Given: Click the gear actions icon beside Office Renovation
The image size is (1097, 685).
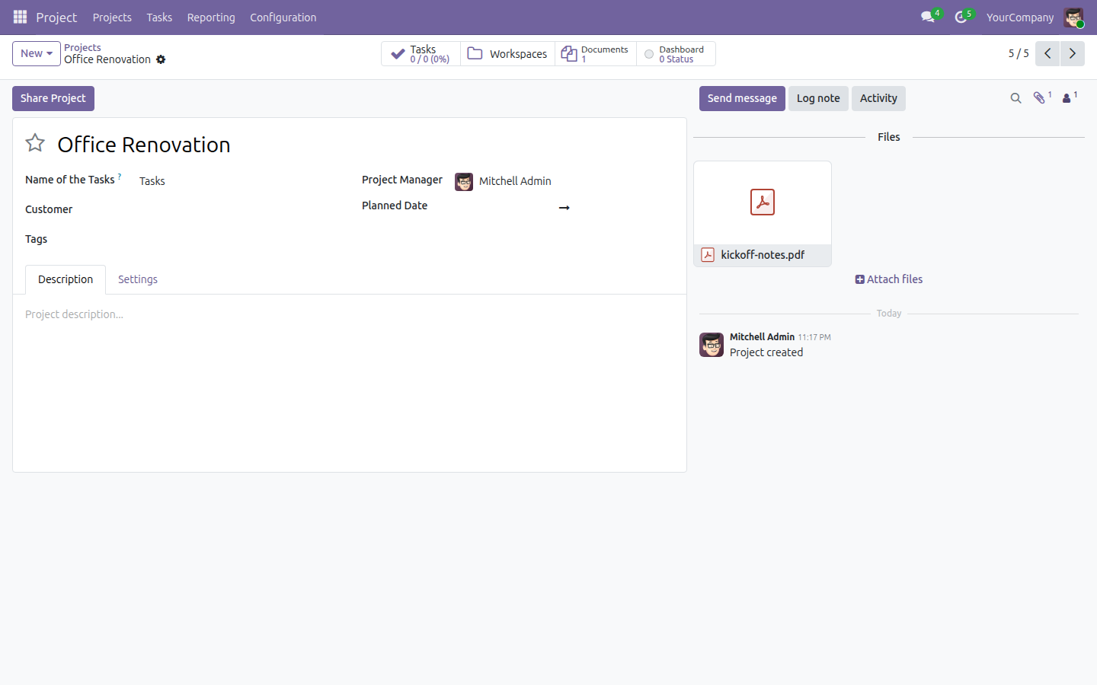Looking at the screenshot, I should pos(161,59).
